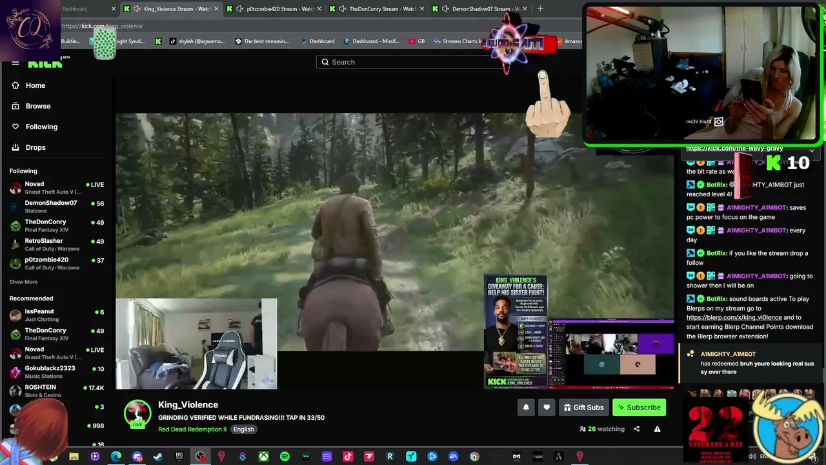The height and width of the screenshot is (465, 826).
Task: Click the browser address bar URL
Action: pyautogui.click(x=102, y=26)
